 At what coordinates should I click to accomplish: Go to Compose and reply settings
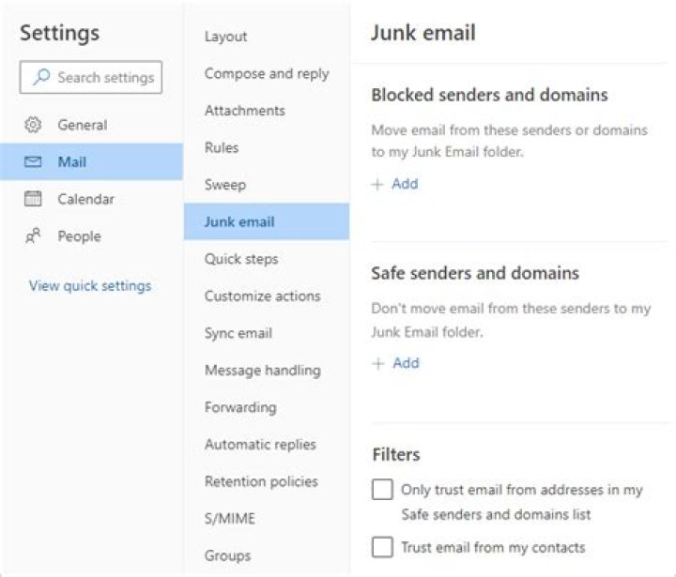point(267,73)
